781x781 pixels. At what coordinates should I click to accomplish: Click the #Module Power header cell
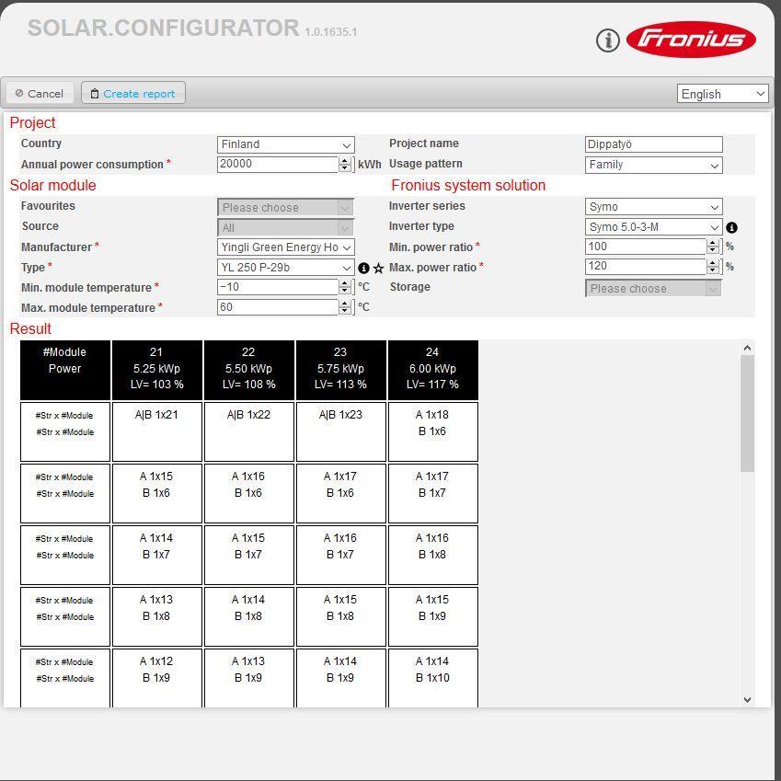pyautogui.click(x=65, y=370)
